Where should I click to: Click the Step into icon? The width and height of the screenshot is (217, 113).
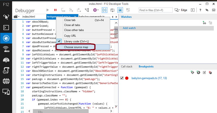[63, 10]
